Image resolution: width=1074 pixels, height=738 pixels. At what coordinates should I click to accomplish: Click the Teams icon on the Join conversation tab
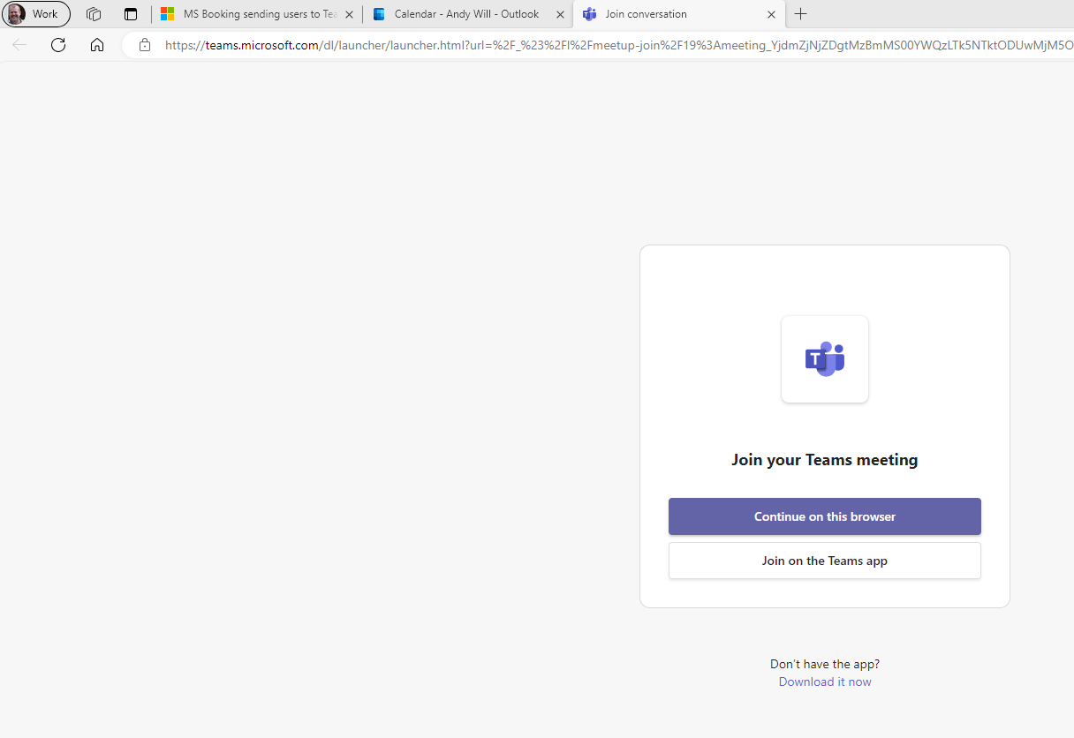point(590,14)
